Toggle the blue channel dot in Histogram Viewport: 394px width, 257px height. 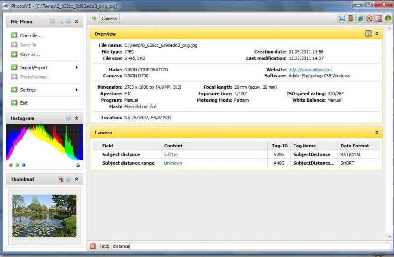click(x=24, y=165)
